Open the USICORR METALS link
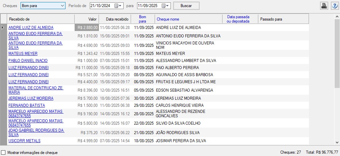Image resolution: width=340 pixels, height=156 pixels. coord(24,141)
